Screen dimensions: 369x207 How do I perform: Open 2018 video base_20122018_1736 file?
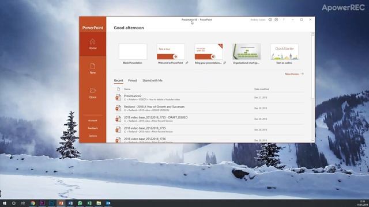[x=209, y=140]
